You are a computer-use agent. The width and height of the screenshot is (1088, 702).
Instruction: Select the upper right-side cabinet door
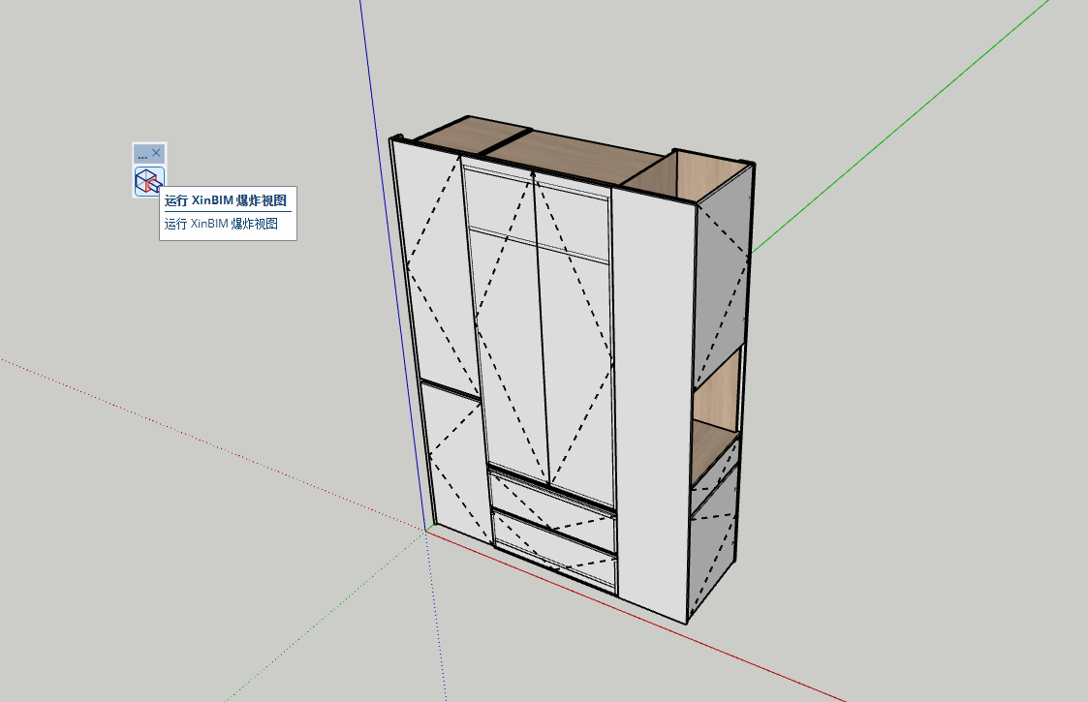[722, 290]
